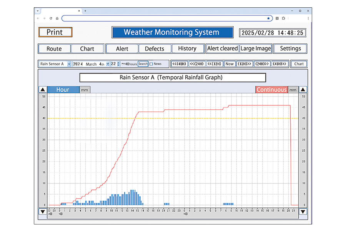Open browser reading list icon

pyautogui.click(x=277, y=18)
